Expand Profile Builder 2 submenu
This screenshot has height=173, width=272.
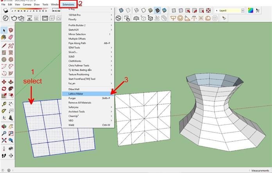pyautogui.click(x=88, y=25)
